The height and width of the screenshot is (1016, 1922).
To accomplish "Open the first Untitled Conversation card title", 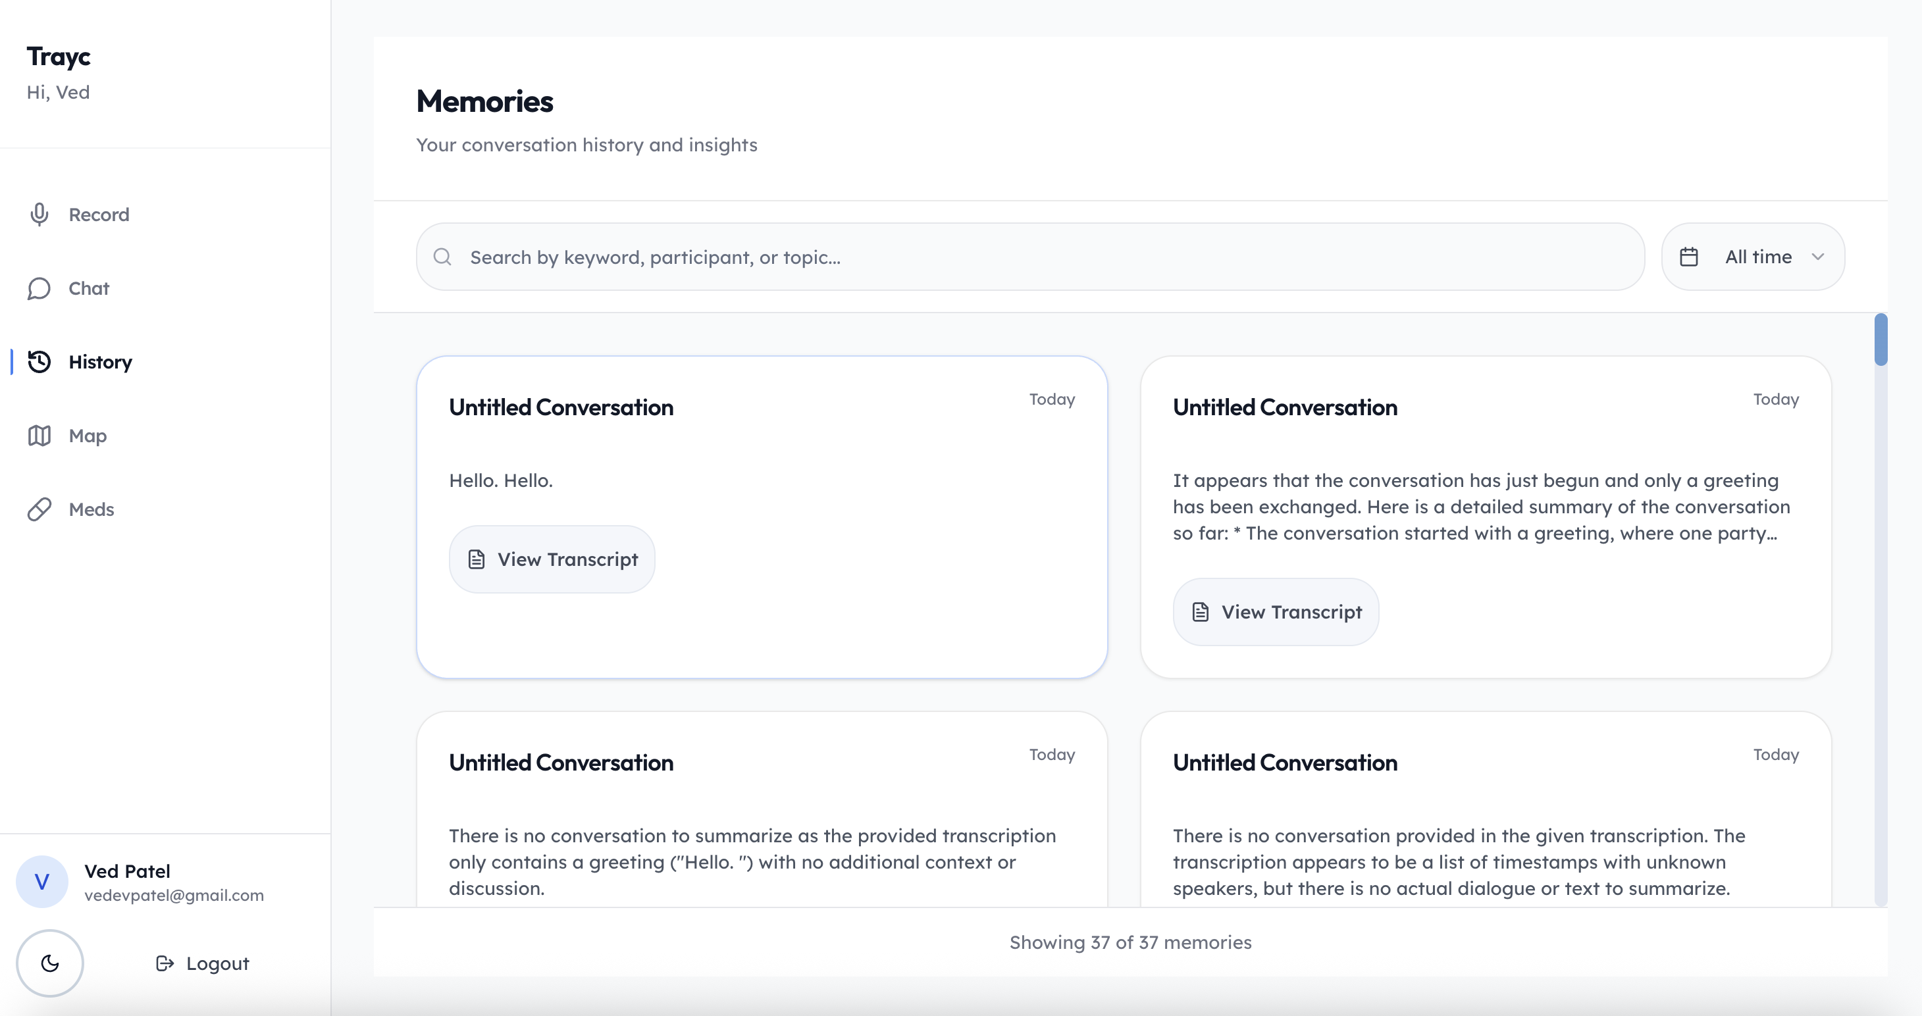I will pyautogui.click(x=561, y=407).
